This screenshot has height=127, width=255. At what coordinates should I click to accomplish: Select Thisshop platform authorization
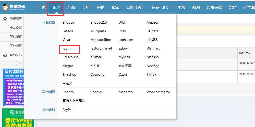click(x=69, y=75)
